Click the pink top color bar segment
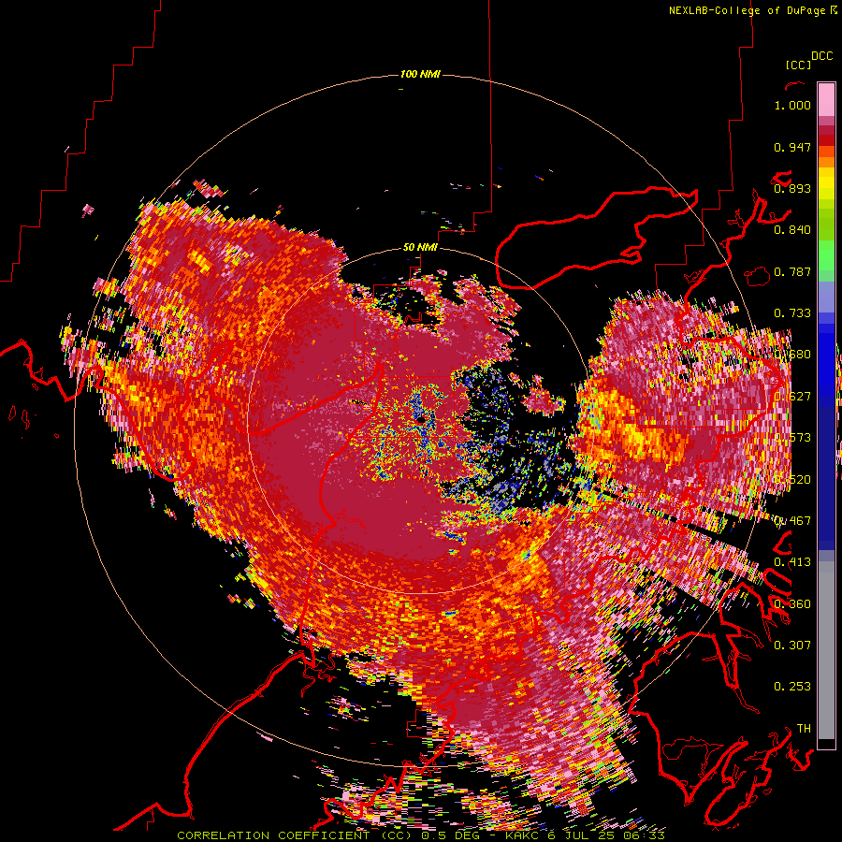842x842 pixels. point(826,99)
